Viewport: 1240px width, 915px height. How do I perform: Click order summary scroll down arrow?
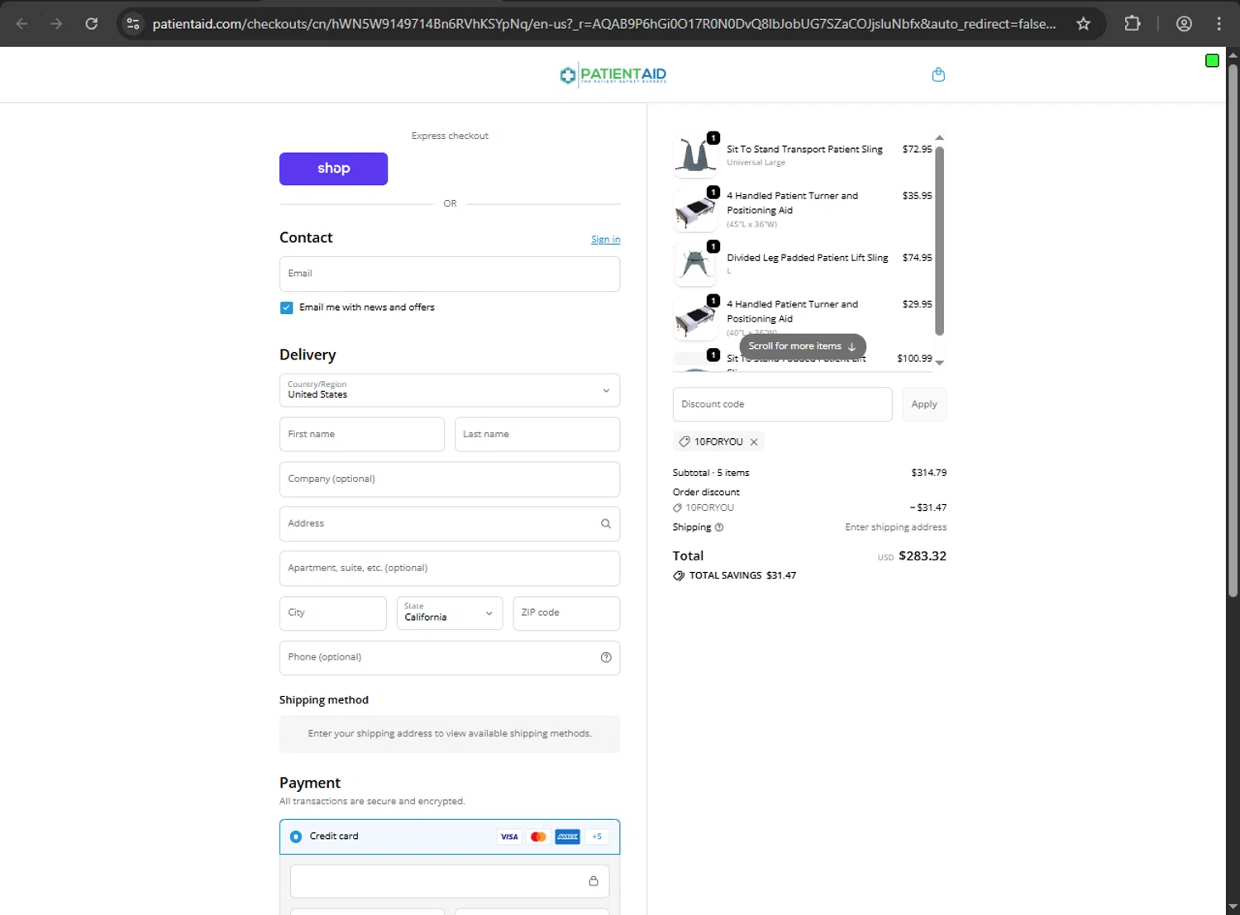click(x=939, y=363)
